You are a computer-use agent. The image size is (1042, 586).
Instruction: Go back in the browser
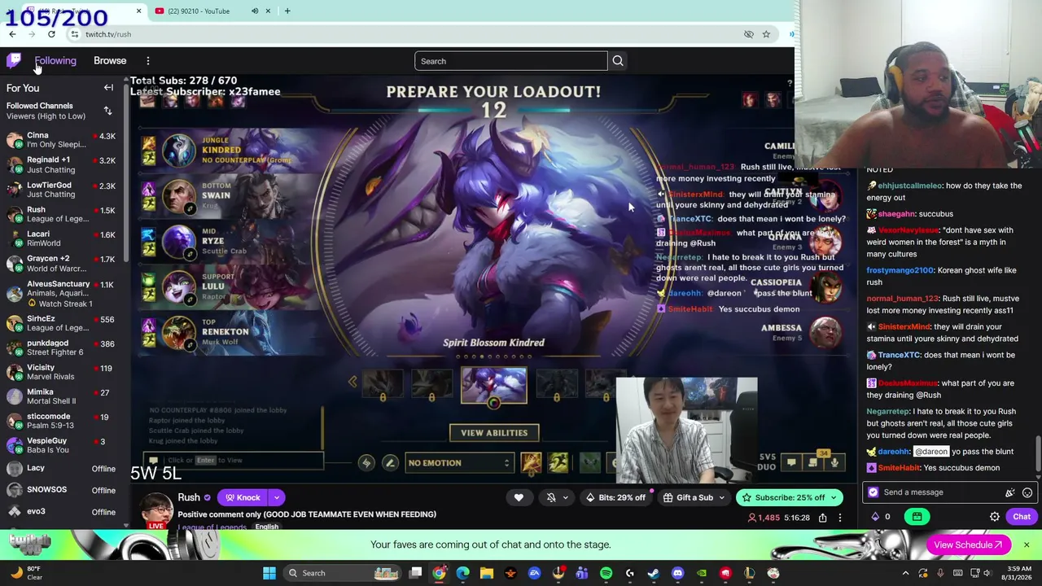click(12, 34)
